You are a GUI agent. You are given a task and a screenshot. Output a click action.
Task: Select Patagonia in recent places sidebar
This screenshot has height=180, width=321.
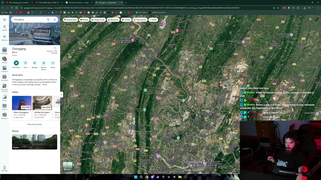[4, 116]
